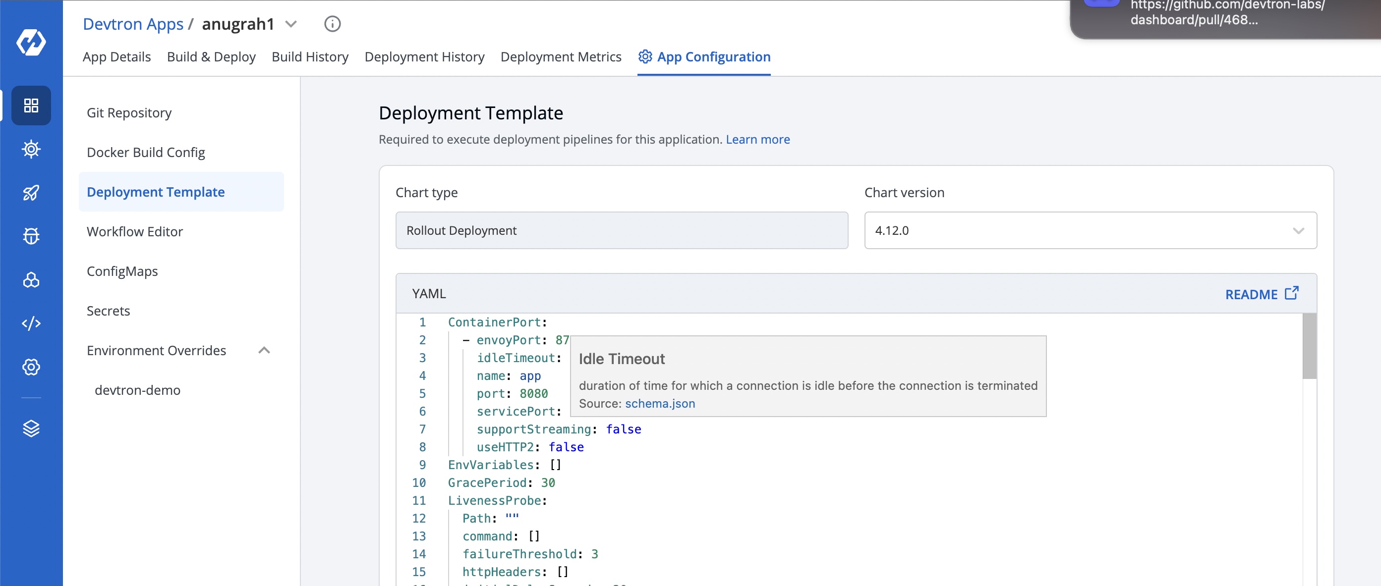Open Workflow Editor

point(181,232)
